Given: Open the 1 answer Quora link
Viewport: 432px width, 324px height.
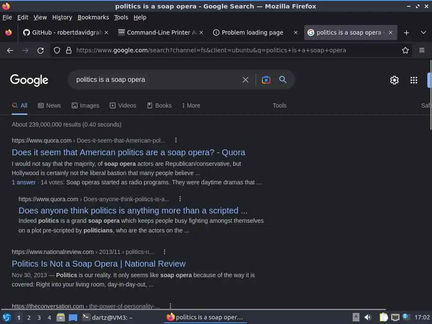Looking at the screenshot, I should click(24, 182).
